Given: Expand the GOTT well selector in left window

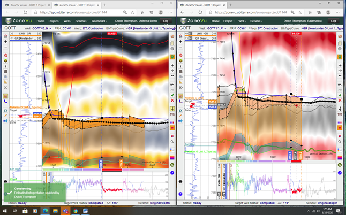Looking at the screenshot, I should coord(42,28).
